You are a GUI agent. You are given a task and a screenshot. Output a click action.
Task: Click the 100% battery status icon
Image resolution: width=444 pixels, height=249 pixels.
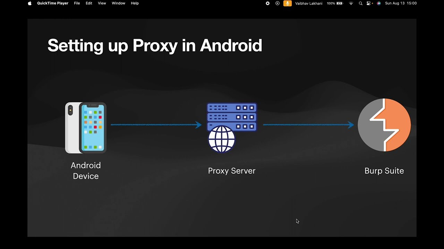pyautogui.click(x=335, y=3)
